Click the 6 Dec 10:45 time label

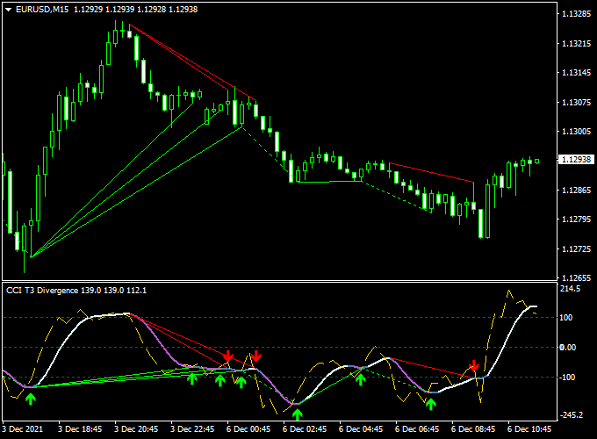(529, 429)
